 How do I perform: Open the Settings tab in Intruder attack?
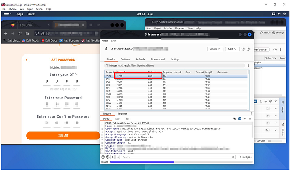point(175,59)
